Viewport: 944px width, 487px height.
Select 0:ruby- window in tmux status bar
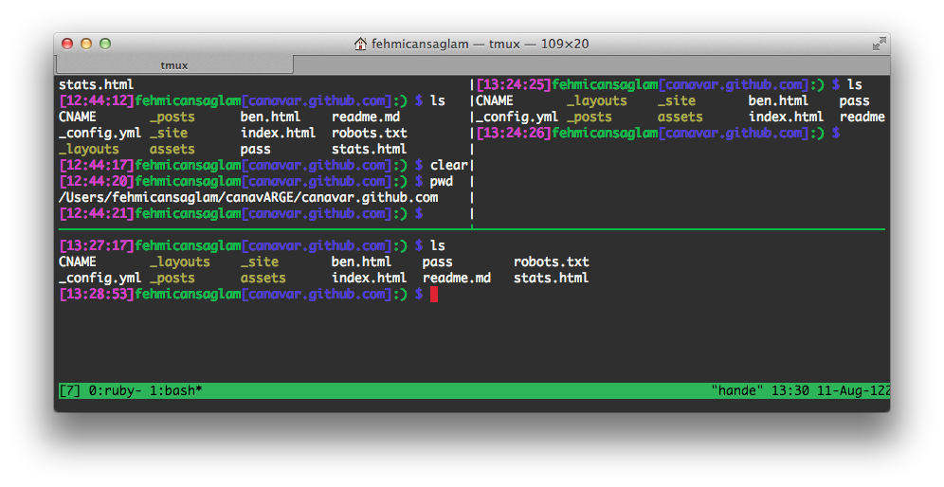[115, 390]
